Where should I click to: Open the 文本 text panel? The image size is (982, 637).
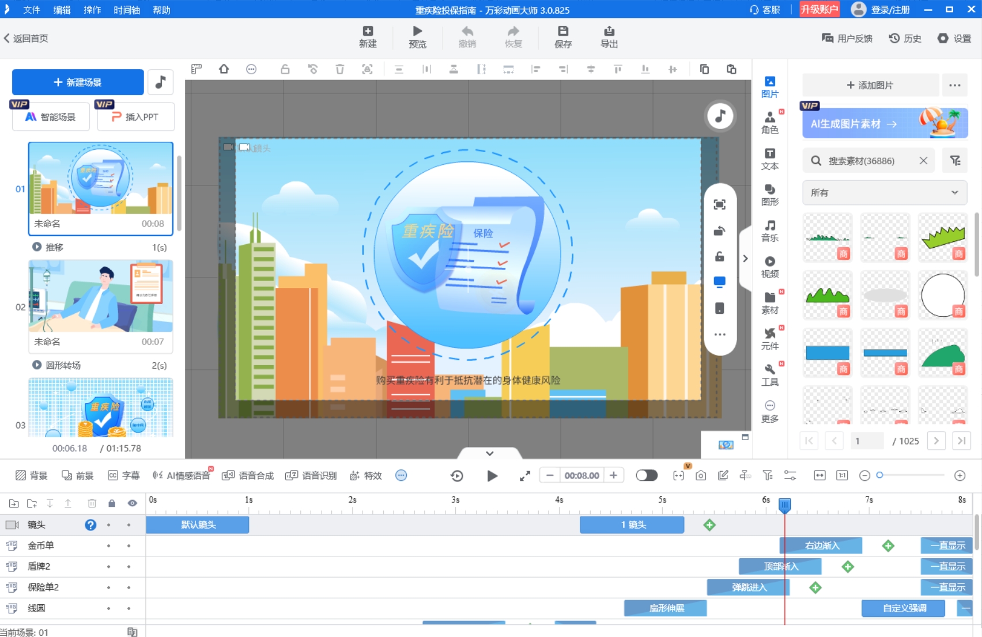click(x=769, y=158)
